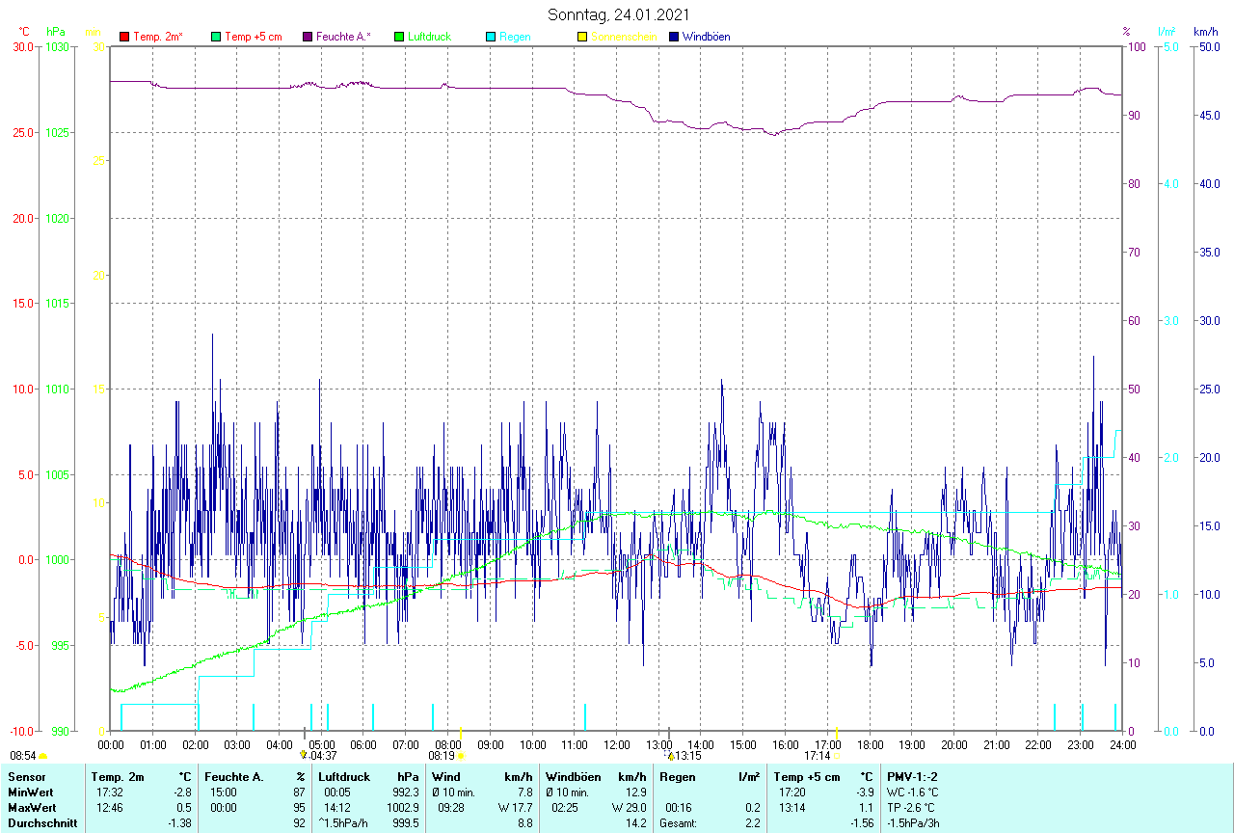Click the Temp +5 cm column header in table
The image size is (1234, 833).
coord(807,776)
